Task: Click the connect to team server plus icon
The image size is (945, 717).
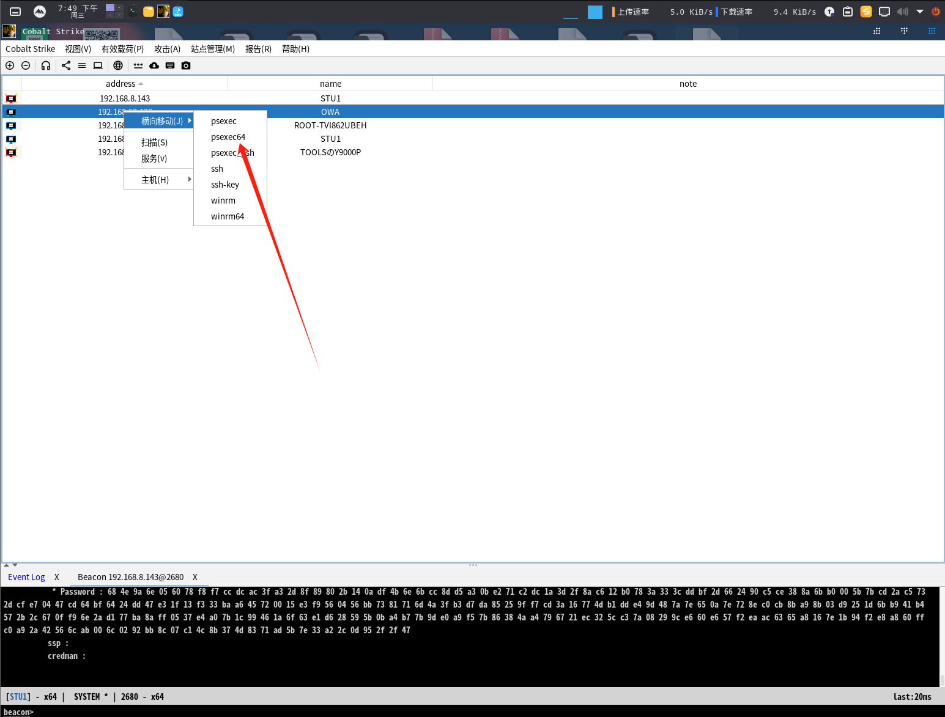Action: click(x=10, y=65)
